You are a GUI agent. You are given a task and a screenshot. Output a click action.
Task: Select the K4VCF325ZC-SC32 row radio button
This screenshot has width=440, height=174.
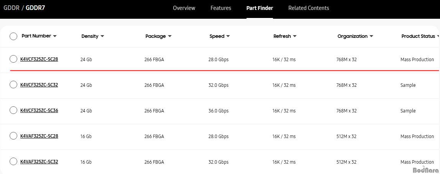tap(13, 85)
